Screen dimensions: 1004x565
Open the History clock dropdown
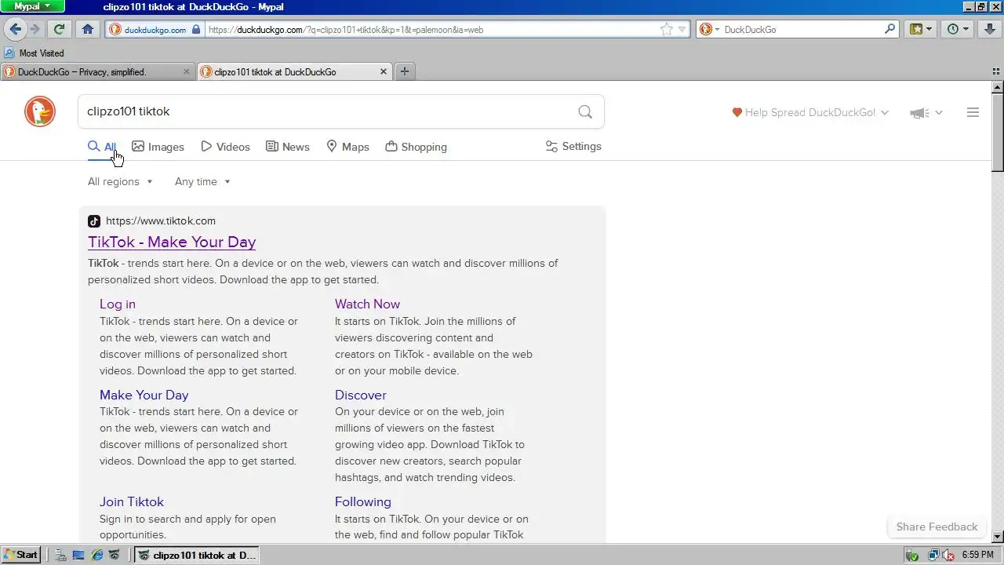click(x=958, y=29)
